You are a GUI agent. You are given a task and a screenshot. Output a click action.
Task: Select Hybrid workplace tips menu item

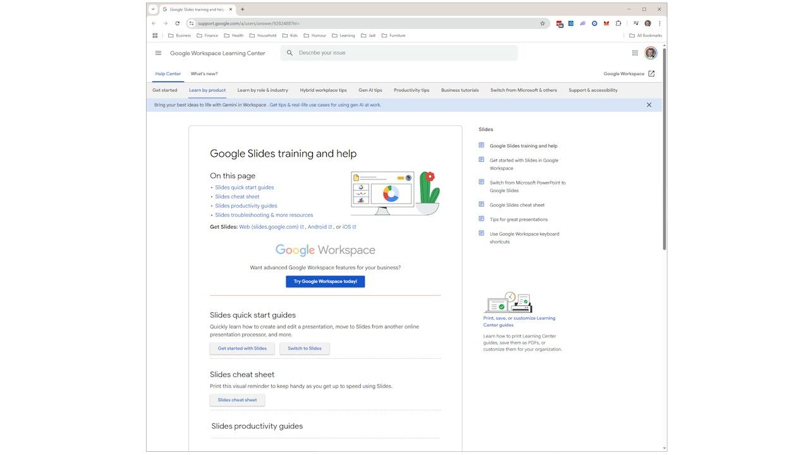(324, 90)
